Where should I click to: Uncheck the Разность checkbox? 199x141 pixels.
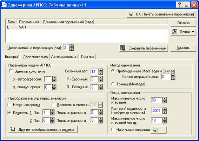(x=9, y=113)
